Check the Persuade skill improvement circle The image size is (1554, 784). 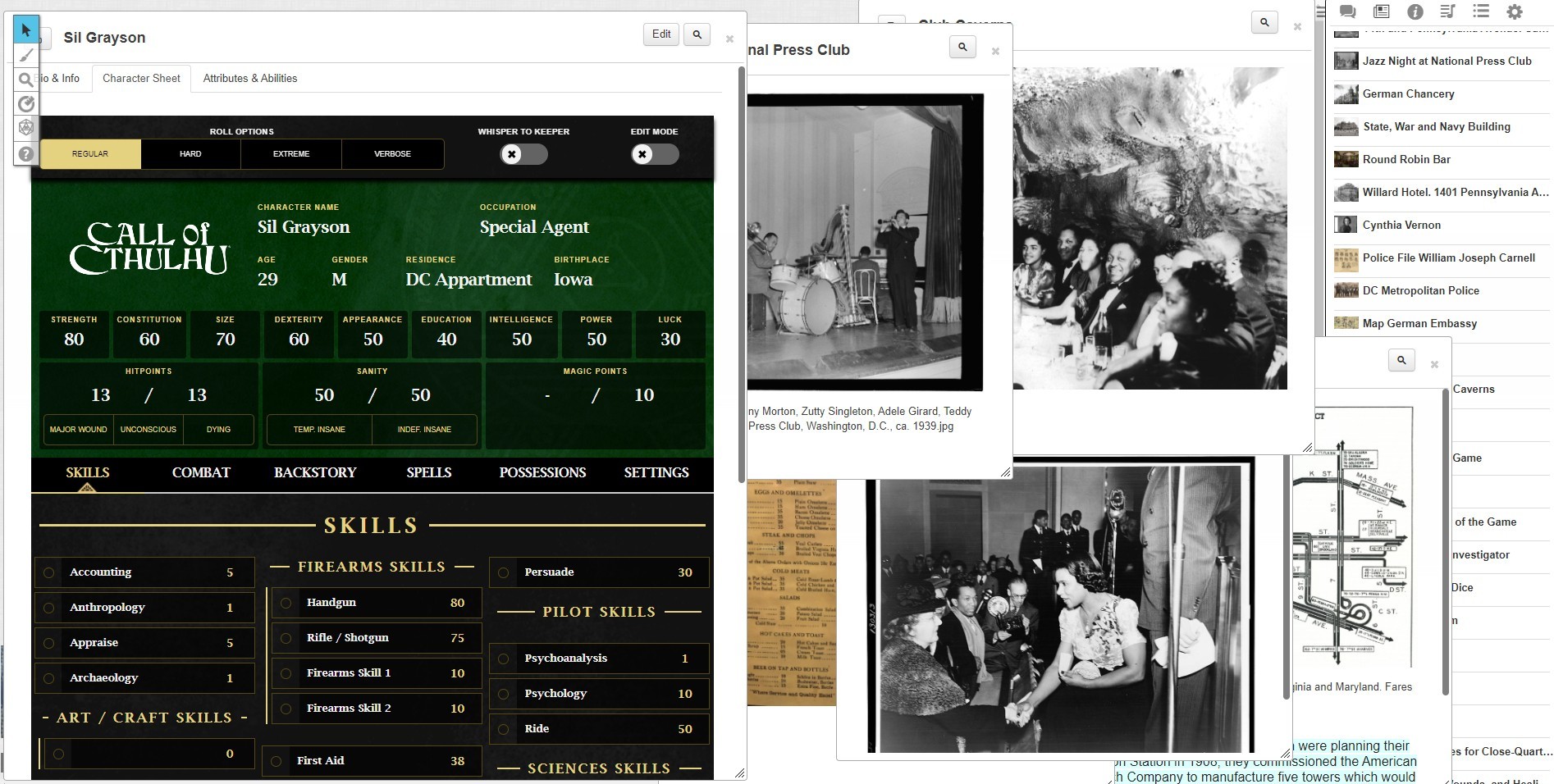coord(504,572)
